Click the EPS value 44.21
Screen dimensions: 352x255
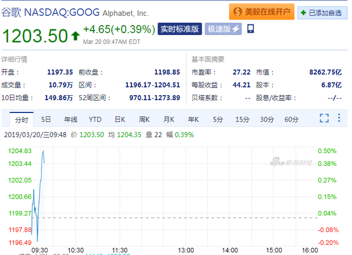click(241, 85)
